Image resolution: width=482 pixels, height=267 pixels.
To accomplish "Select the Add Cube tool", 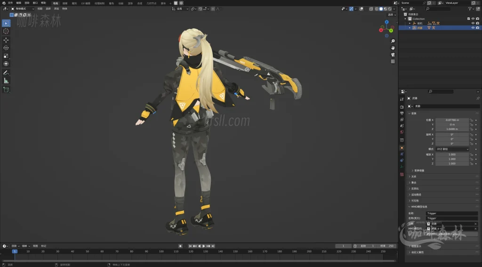I will [6, 89].
